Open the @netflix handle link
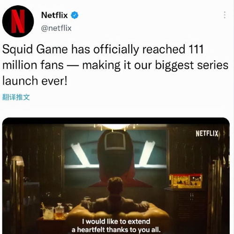 56,28
